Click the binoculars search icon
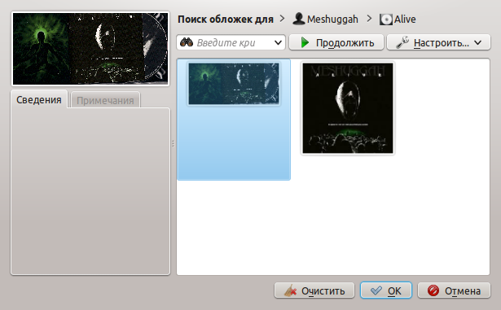Viewport: 501px width, 310px height. click(x=187, y=42)
